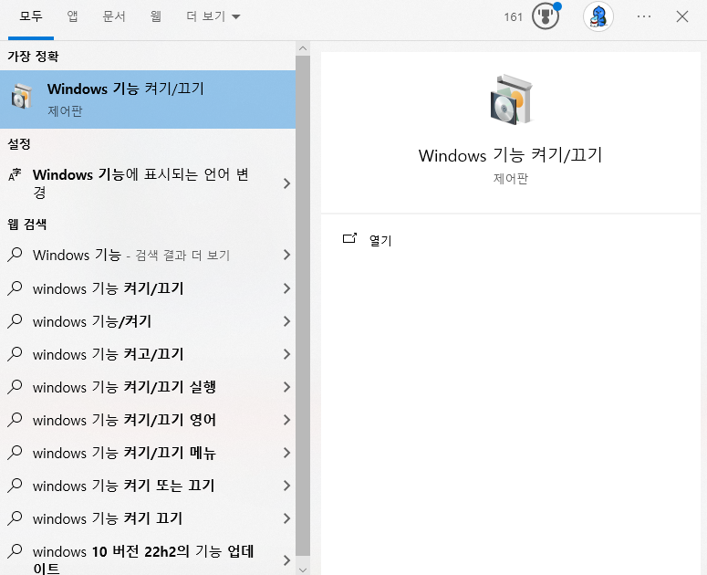Expand arrow for 'windows 기능 켜고/끄기'
The image size is (707, 575).
286,354
